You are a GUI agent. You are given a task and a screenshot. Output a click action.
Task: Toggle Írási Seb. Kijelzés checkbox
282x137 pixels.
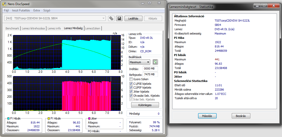131,99
